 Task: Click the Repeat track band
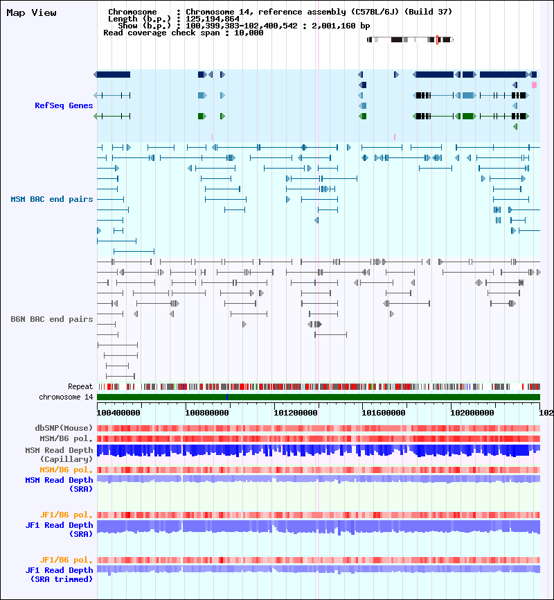[319, 387]
